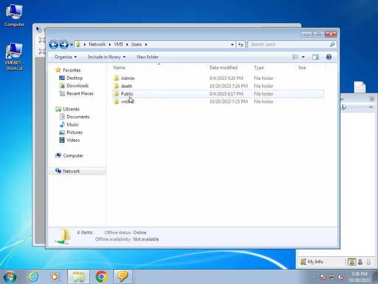This screenshot has height=284, width=378.
Task: Go forward with the Explorer forward arrow
Action: [64, 44]
